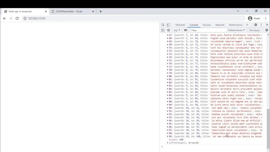Click title 'aut amet sed' in entry 90
This screenshot has height=152, width=270.
pos(220,108)
